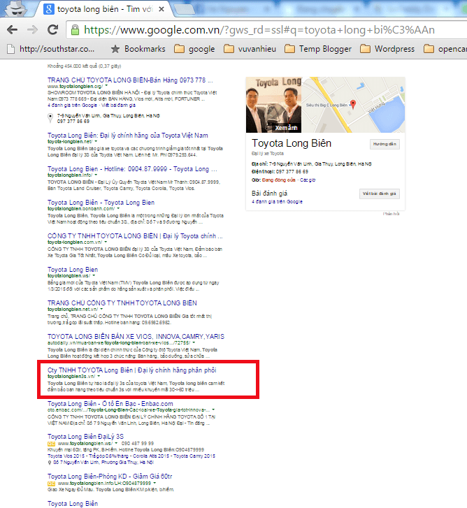Click the Toyota Long Biên panel title
Viewport: 467px width, 508px height.
point(292,143)
